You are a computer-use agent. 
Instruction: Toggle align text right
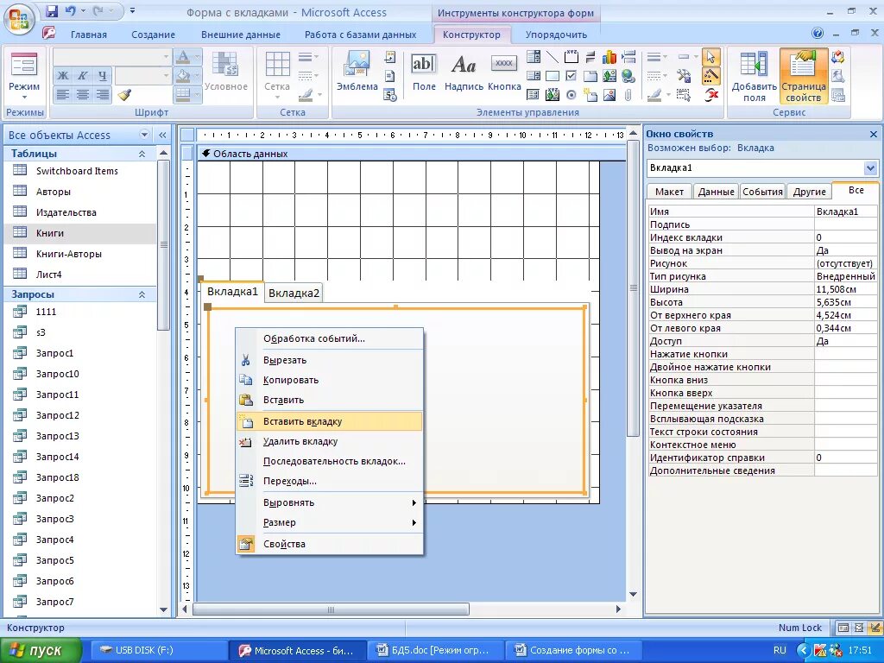pyautogui.click(x=102, y=94)
